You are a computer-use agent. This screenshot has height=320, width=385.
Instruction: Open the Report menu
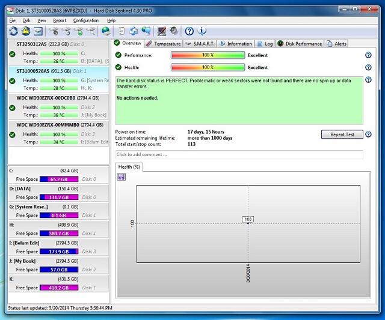(x=60, y=20)
